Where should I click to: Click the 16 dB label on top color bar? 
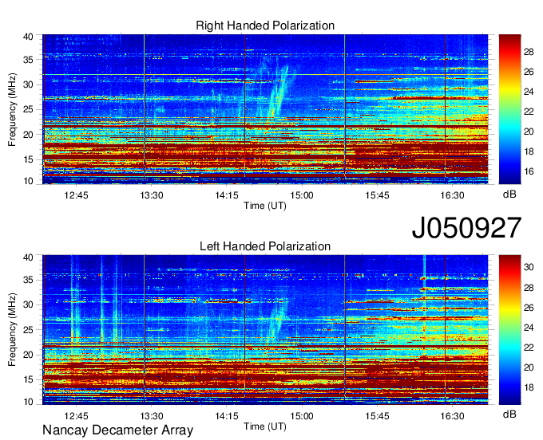pyautogui.click(x=529, y=171)
